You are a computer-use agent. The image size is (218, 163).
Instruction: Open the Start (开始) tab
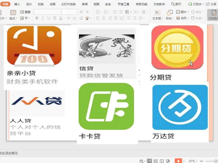tap(5, 4)
